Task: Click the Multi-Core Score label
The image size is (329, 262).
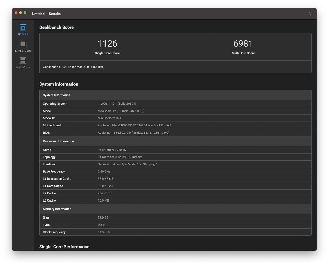Action: (x=243, y=53)
